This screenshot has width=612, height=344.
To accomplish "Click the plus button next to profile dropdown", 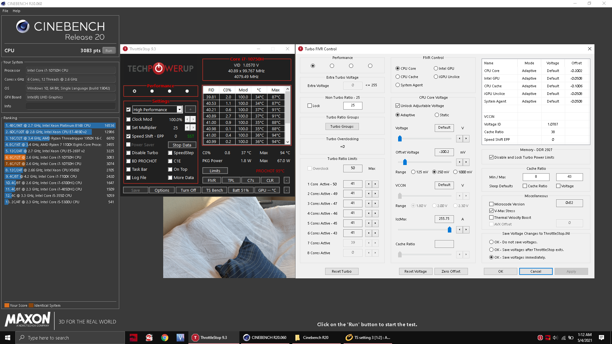I will pos(190,110).
